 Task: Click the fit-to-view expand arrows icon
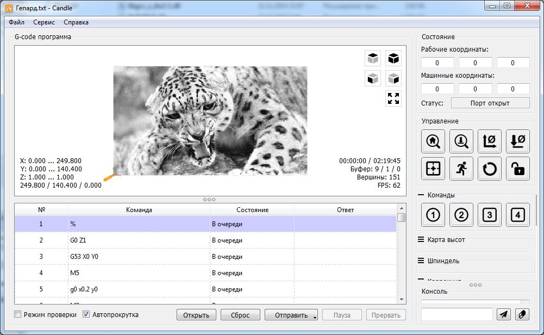[393, 98]
